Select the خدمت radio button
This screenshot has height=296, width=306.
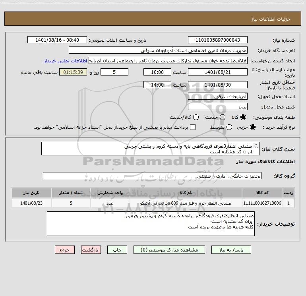(x=223, y=117)
